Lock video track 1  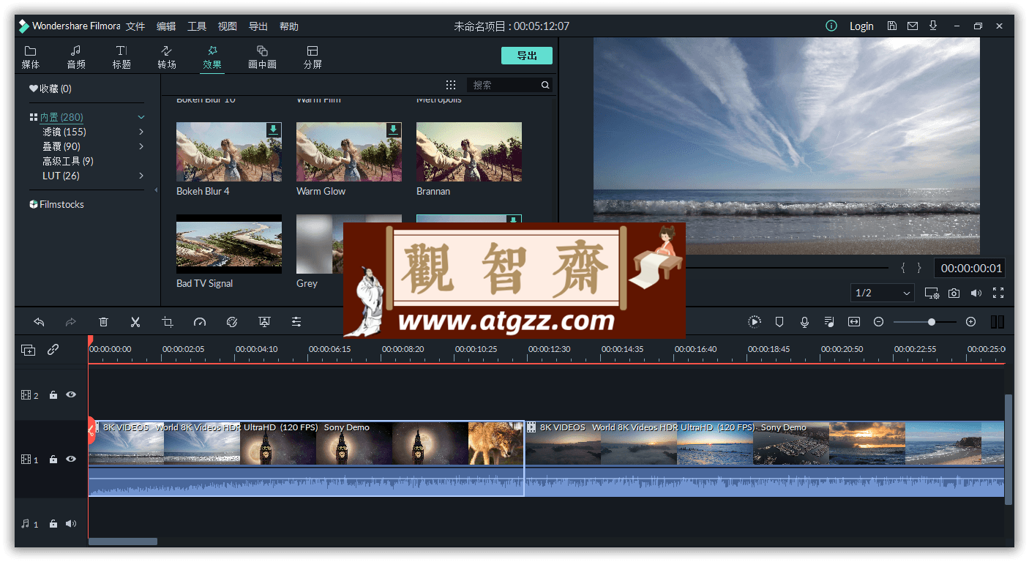[x=53, y=460]
